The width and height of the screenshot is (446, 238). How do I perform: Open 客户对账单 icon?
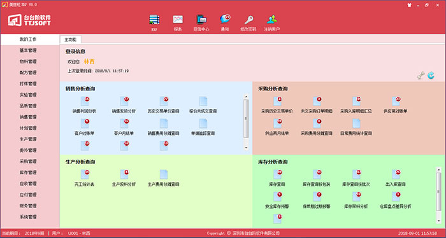point(85,123)
